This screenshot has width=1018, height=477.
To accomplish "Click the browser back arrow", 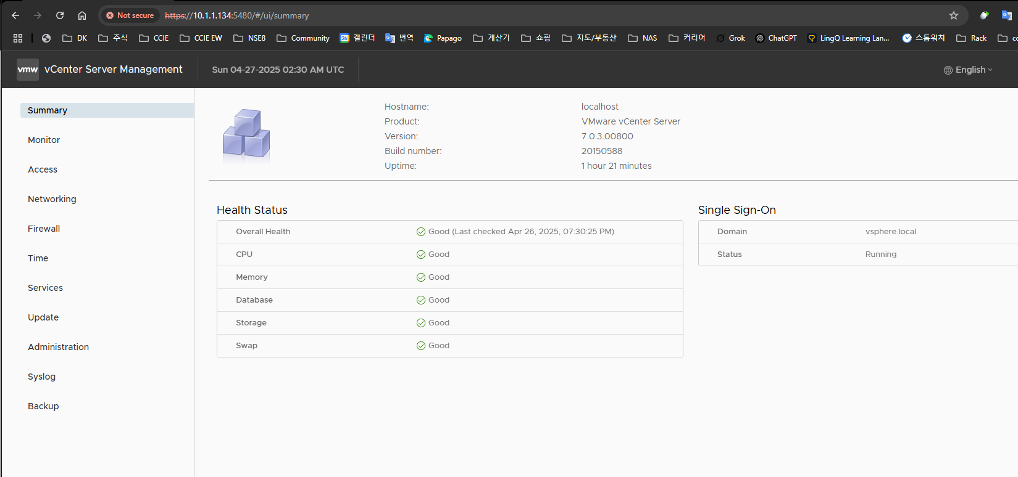I will [15, 15].
